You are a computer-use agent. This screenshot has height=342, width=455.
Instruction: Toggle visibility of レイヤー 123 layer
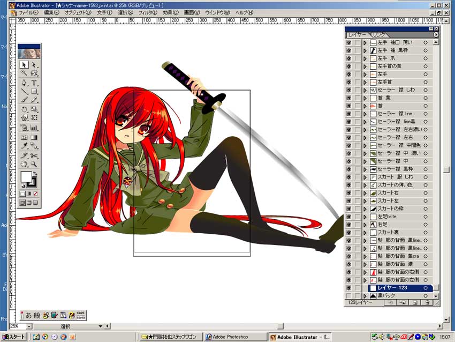click(348, 288)
